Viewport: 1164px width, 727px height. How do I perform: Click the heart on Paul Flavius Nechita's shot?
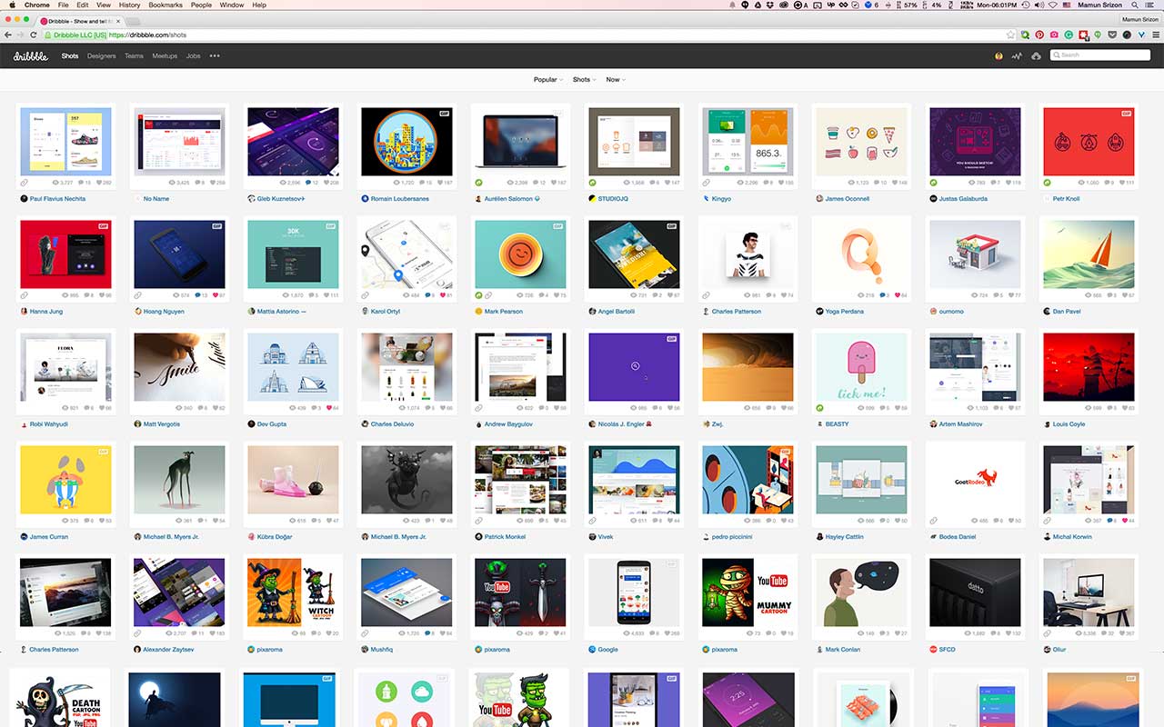[98, 183]
